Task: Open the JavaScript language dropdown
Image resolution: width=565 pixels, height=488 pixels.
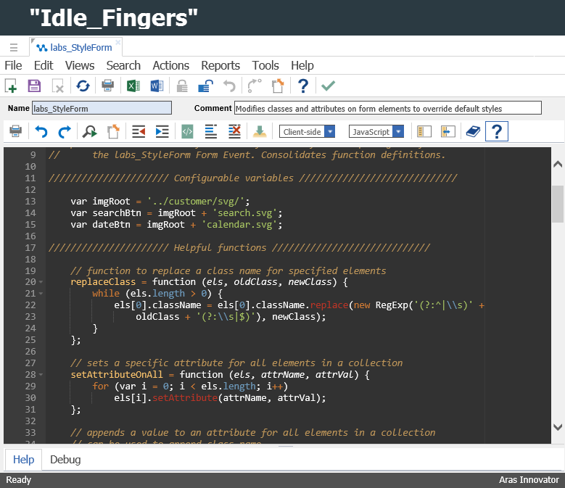Action: click(x=397, y=132)
